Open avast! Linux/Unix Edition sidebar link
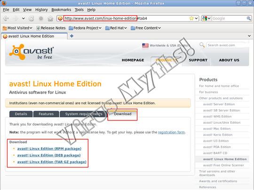254x190 pixels. (x=222, y=123)
